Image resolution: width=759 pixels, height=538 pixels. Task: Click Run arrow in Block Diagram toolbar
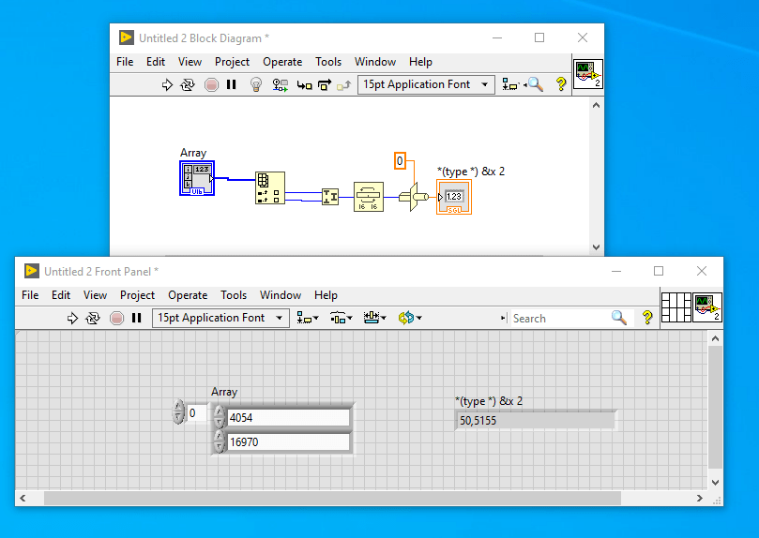click(167, 85)
